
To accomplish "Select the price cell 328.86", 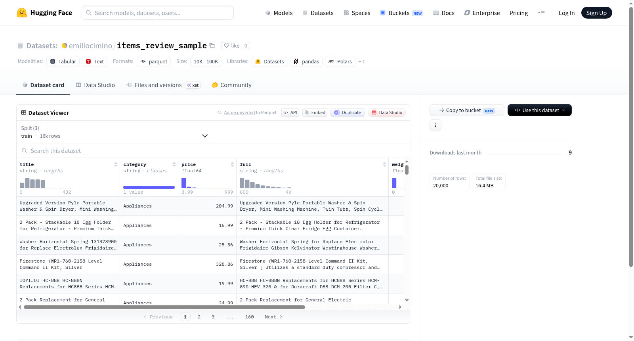I will (x=207, y=264).
